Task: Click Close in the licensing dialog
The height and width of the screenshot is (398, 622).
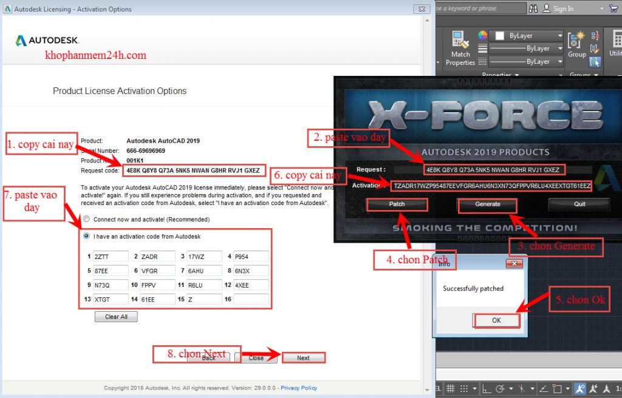Action: [x=256, y=358]
